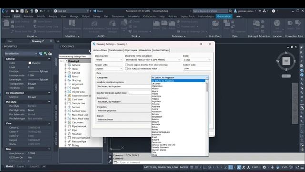Click the search magnifier icon in title bar
Viewport: 305px width, 172px height.
tap(230, 11)
